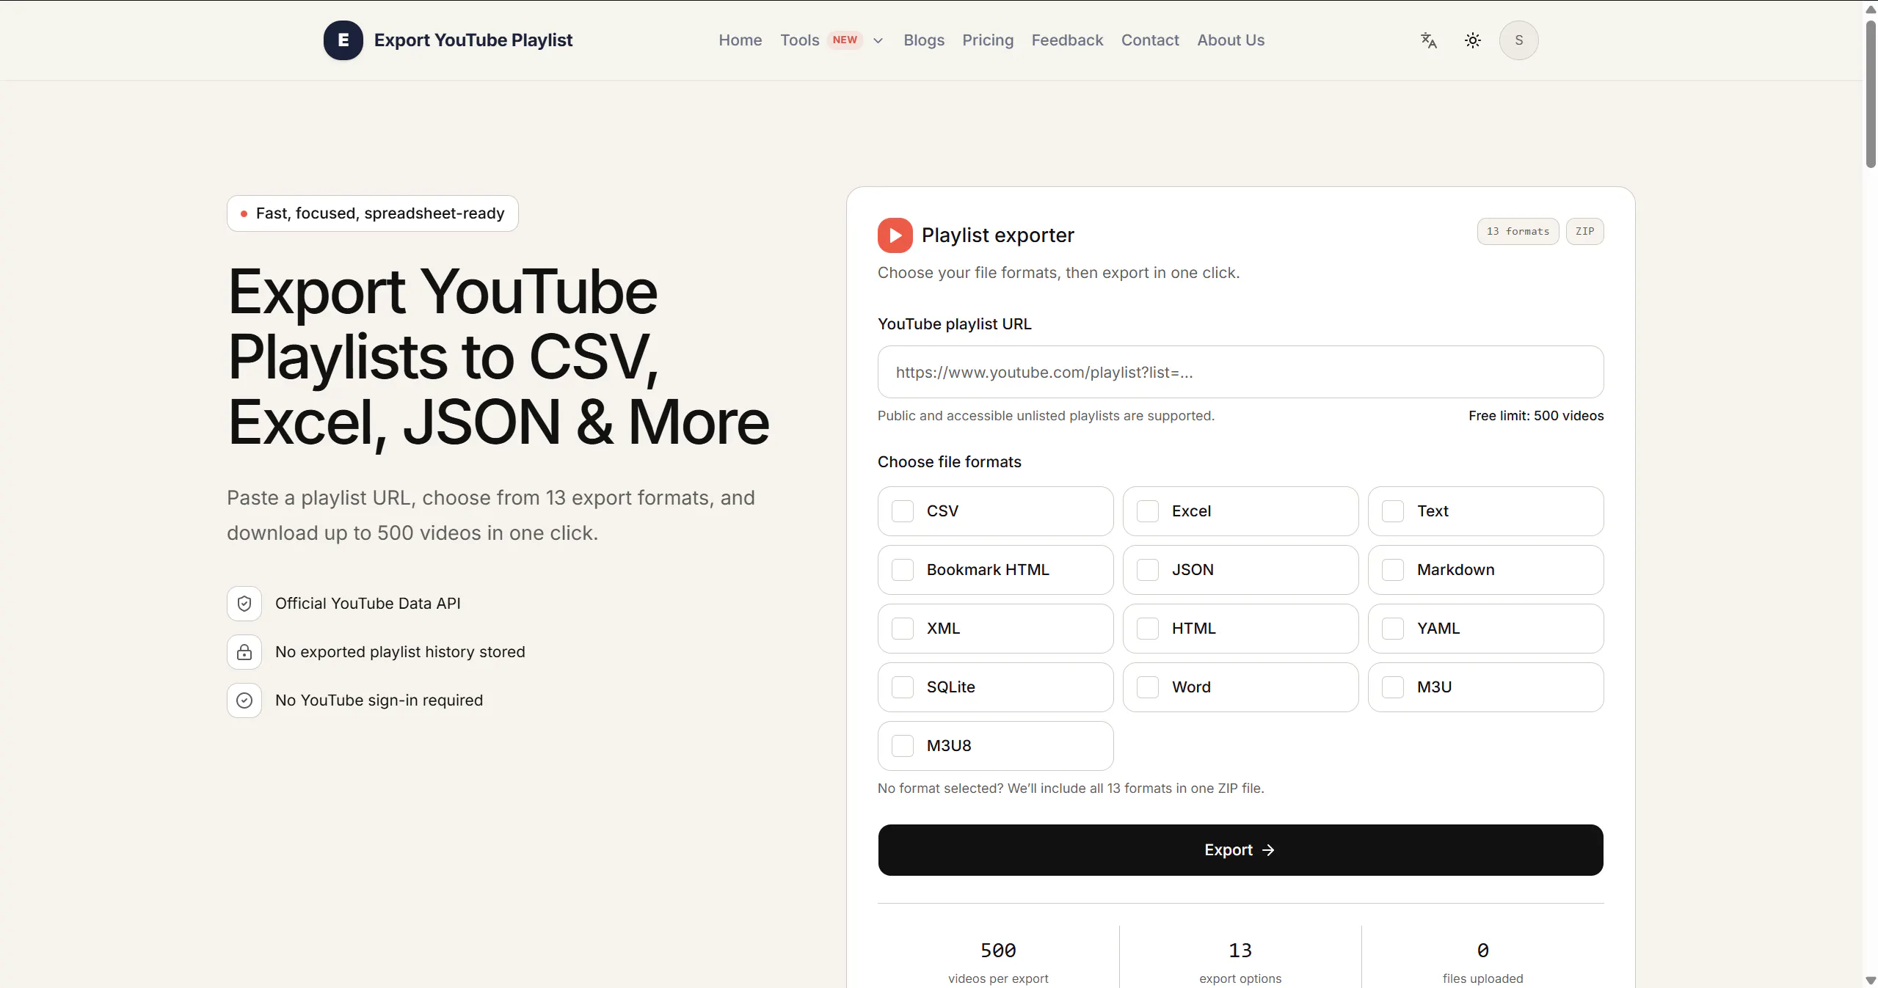Go to Home in navigation
This screenshot has width=1878, height=988.
click(740, 40)
